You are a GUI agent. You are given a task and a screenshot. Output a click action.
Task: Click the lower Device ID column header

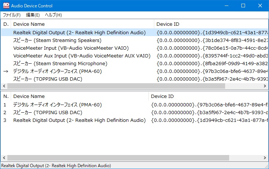pos(208,96)
